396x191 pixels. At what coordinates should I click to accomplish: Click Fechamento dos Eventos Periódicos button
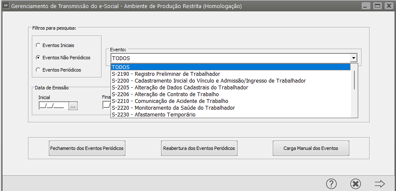coord(87,148)
